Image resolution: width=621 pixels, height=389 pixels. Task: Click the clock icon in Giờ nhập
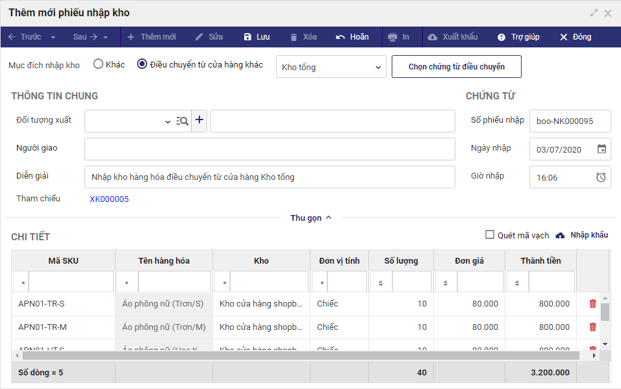[602, 177]
